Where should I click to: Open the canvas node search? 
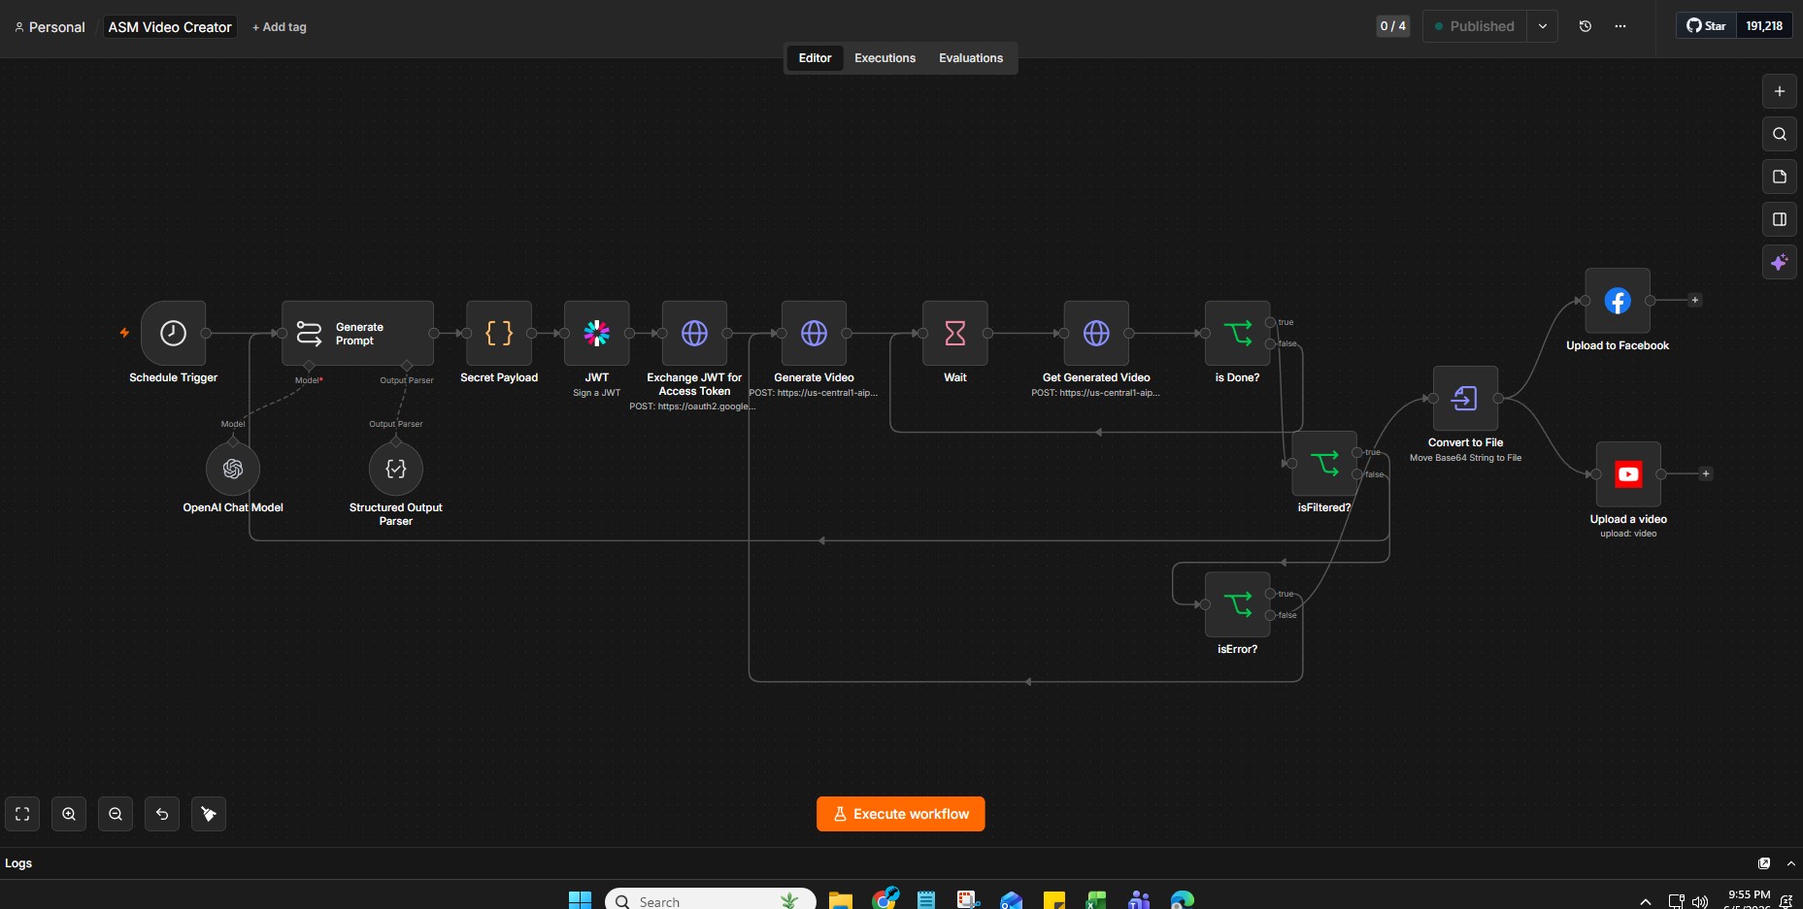1780,134
